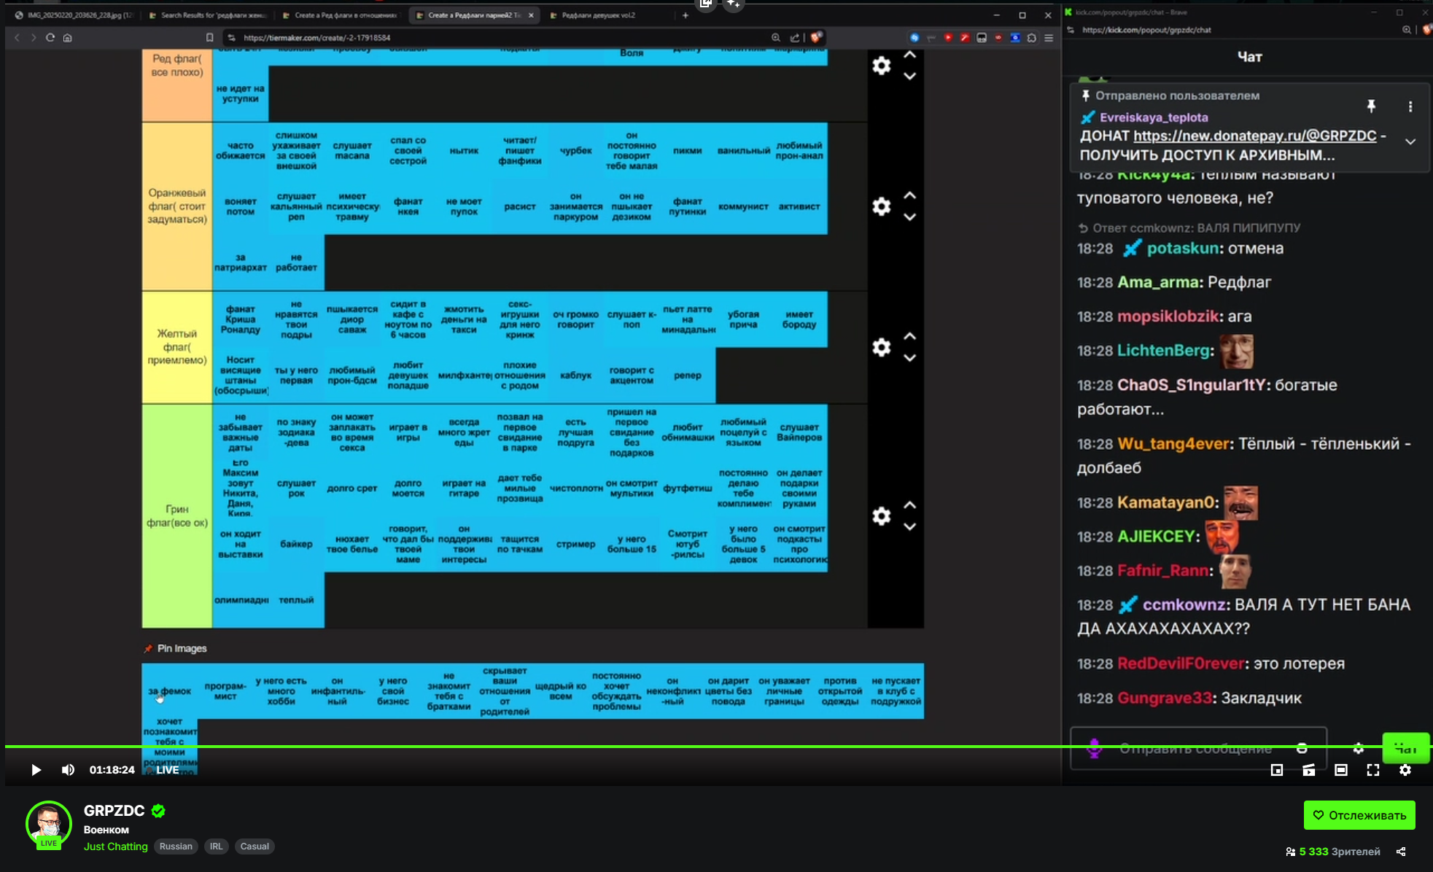Send message with green Чат button
This screenshot has height=872, width=1433.
click(x=1405, y=748)
